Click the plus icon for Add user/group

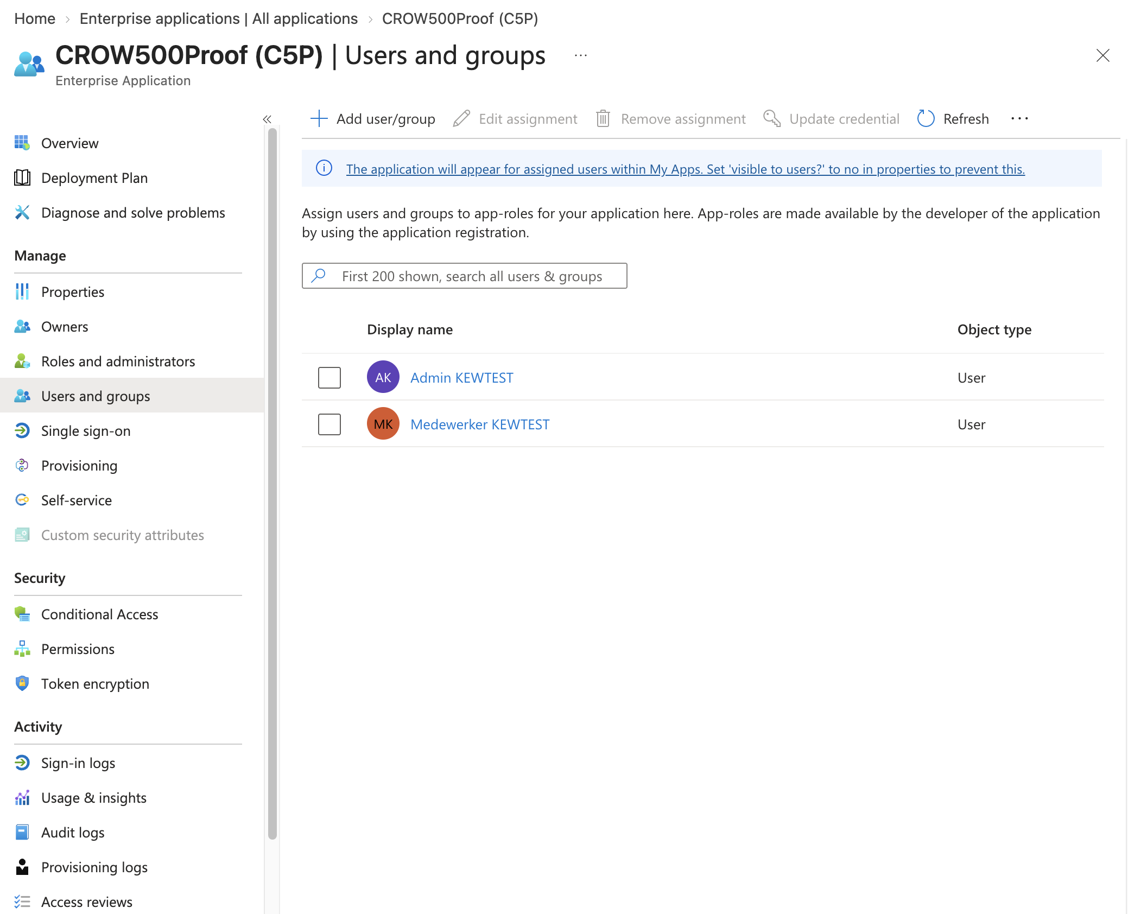pos(319,118)
